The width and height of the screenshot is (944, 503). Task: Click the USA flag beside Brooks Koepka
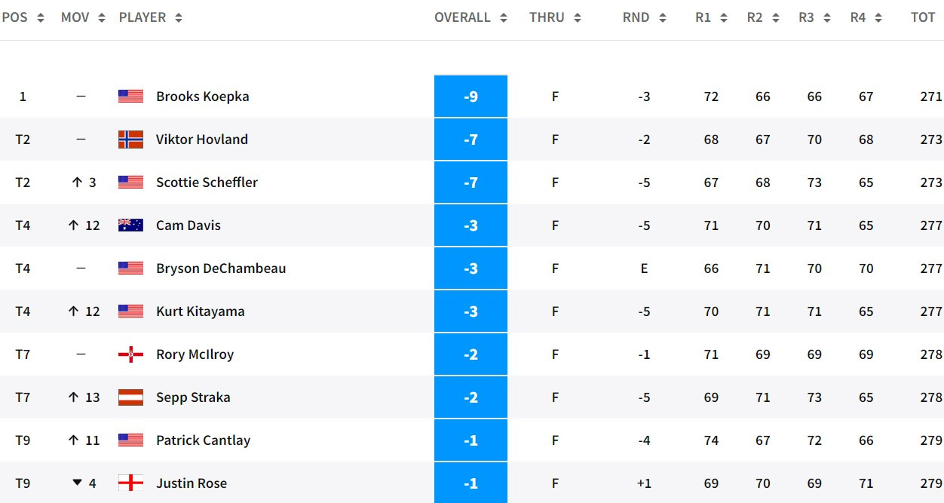click(x=130, y=97)
